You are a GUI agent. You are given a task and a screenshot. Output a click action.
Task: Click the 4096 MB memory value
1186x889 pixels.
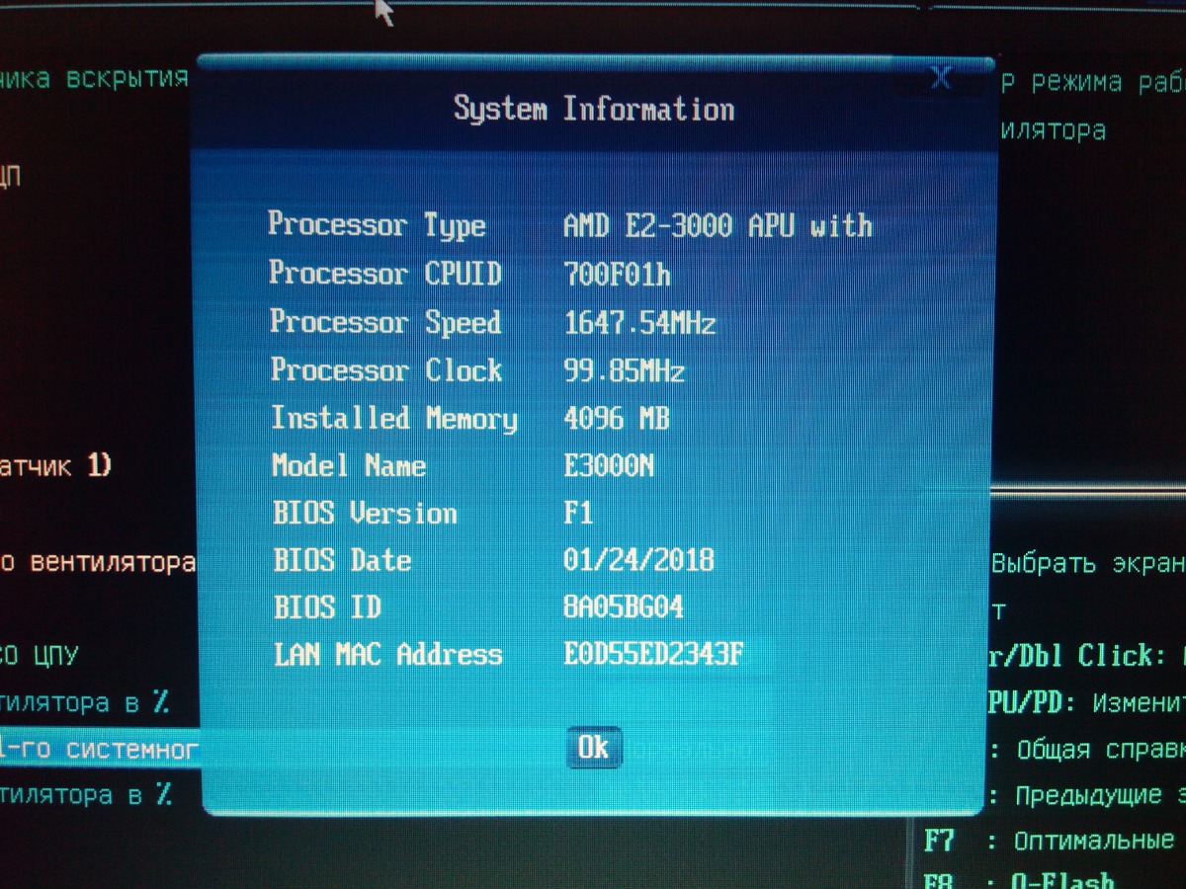(x=617, y=419)
